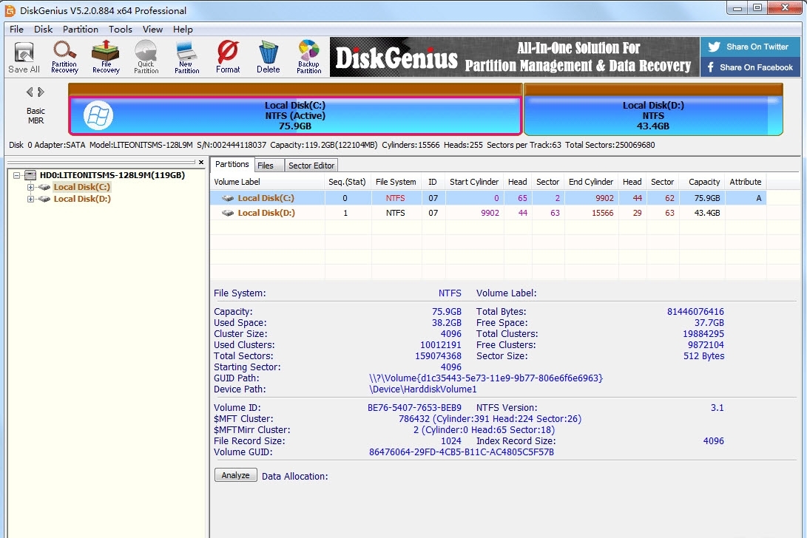Open the Partition menu
This screenshot has width=807, height=538.
(81, 30)
